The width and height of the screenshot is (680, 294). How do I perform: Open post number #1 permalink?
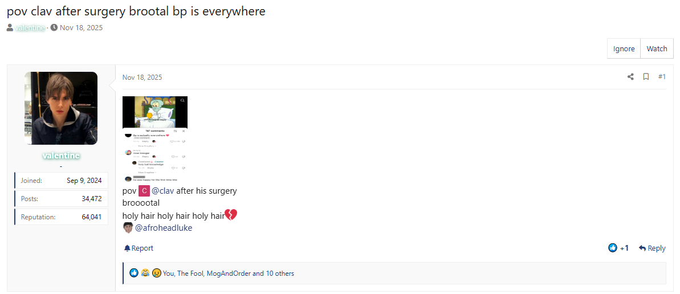click(x=662, y=77)
